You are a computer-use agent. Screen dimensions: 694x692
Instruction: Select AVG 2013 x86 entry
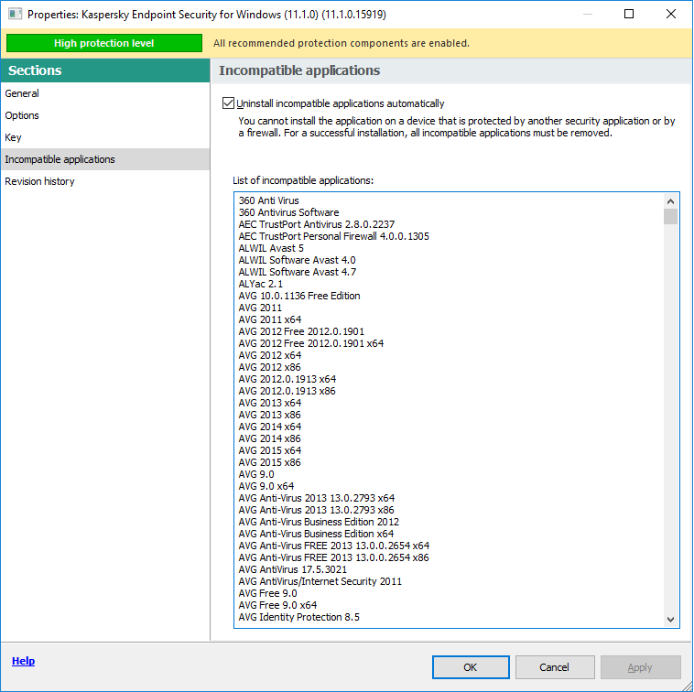[269, 415]
